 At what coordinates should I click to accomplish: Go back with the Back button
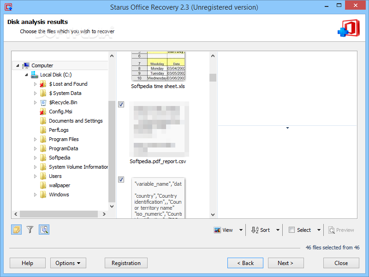245,263
